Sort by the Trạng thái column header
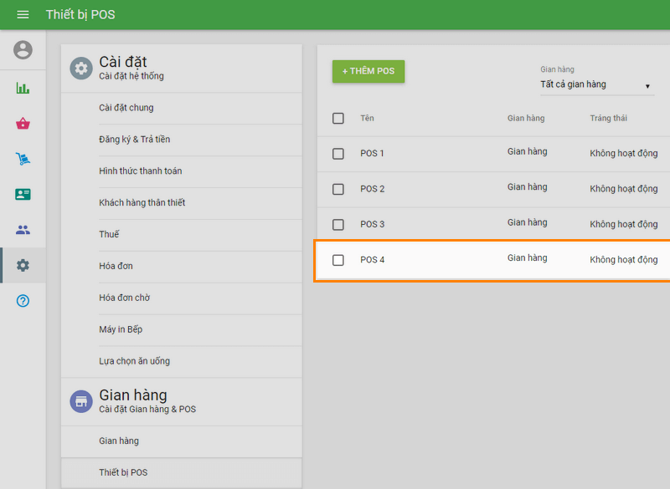 [608, 119]
